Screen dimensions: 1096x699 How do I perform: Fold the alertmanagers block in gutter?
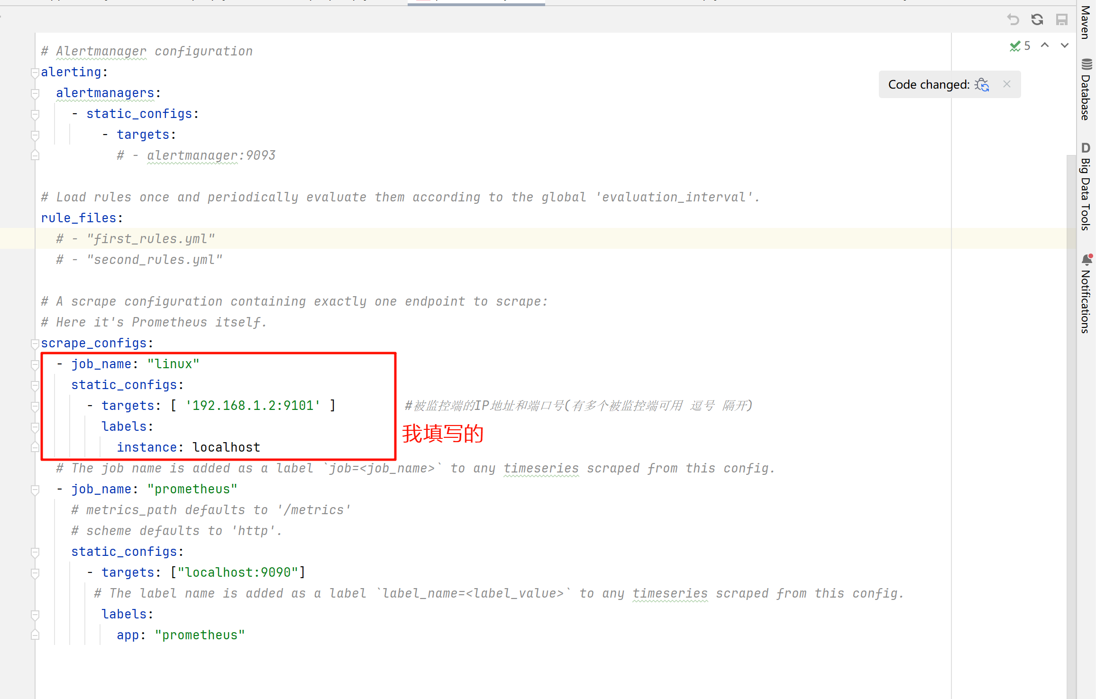point(35,94)
